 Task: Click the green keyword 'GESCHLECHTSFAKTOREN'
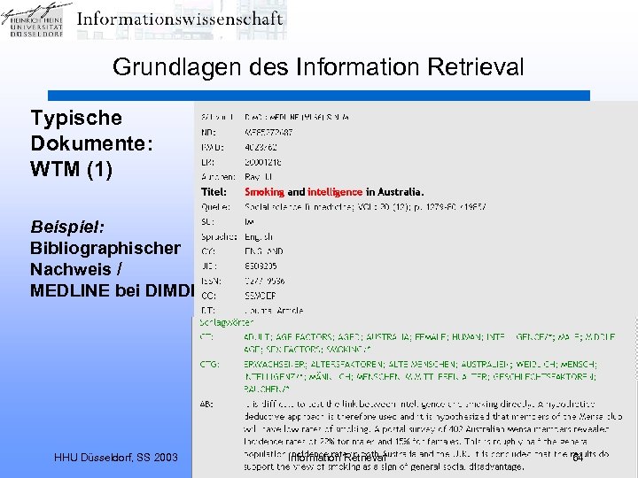pos(544,377)
